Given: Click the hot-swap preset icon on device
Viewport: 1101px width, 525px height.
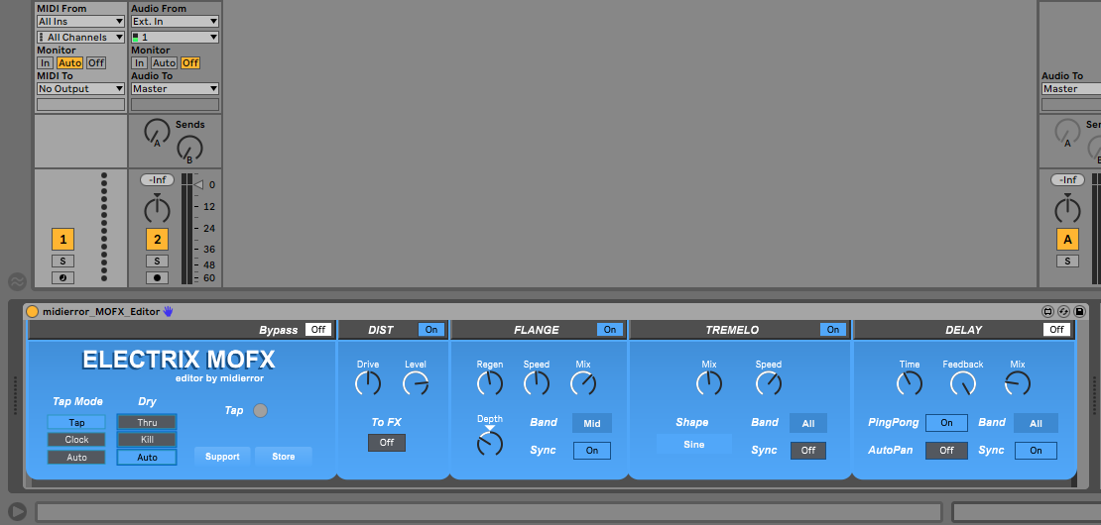Looking at the screenshot, I should coord(1063,311).
